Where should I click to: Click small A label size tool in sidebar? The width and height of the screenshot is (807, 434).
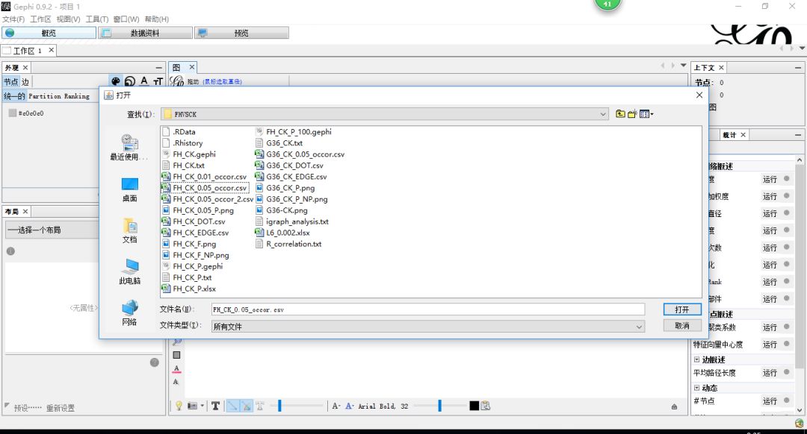[x=176, y=382]
